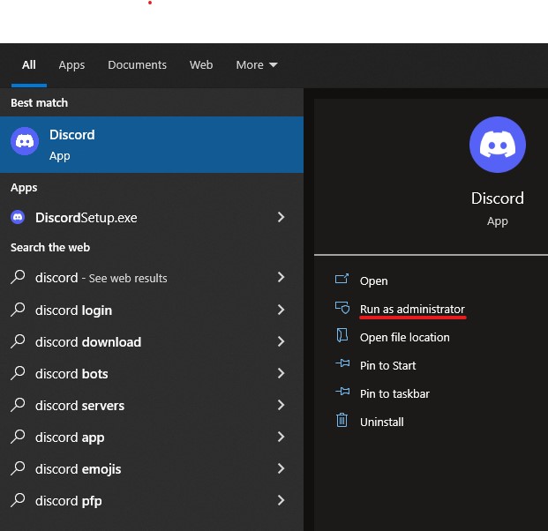Expand chevron for 'discord pfp'
This screenshot has width=548, height=531.
(x=281, y=500)
